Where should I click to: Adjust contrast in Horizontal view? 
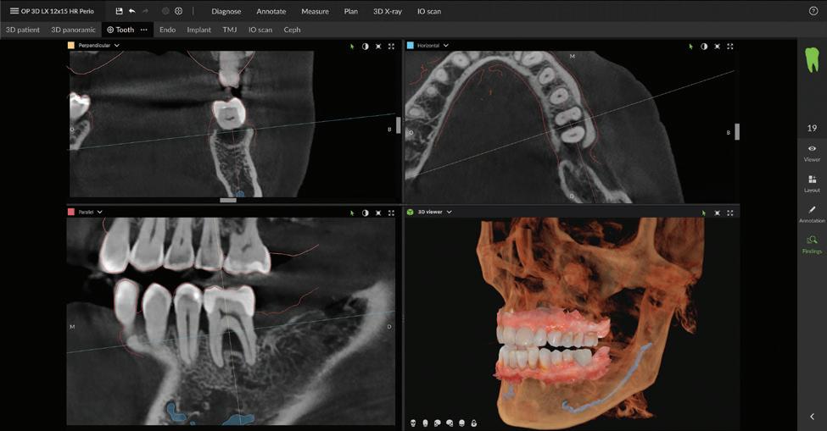click(x=704, y=47)
